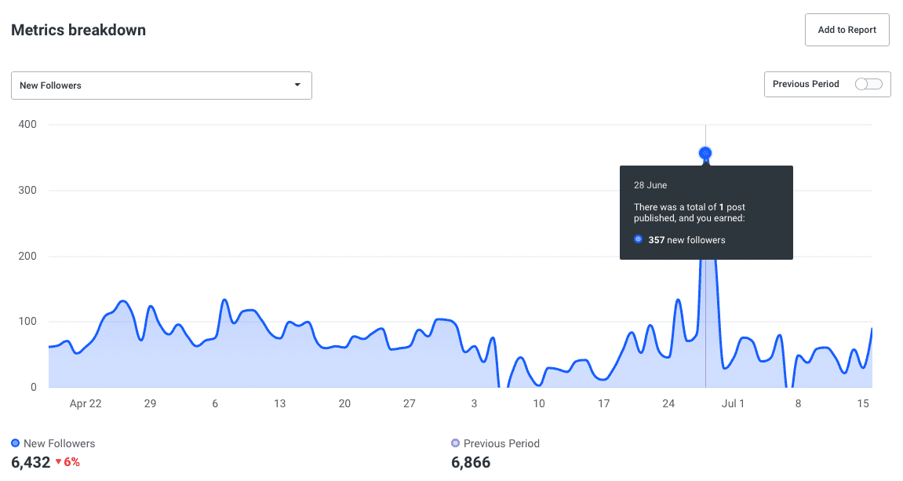Click the red downward arrow beside 6%
This screenshot has height=481, width=903.
[x=58, y=462]
